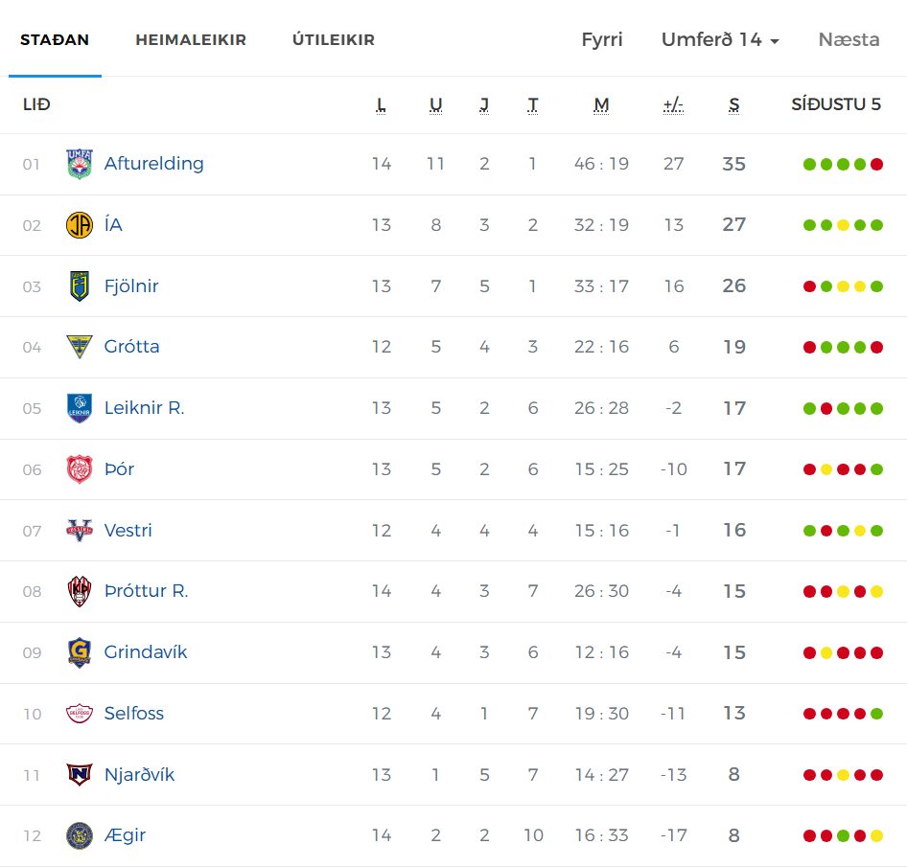Click the Afturelding club crest icon

coord(80,164)
